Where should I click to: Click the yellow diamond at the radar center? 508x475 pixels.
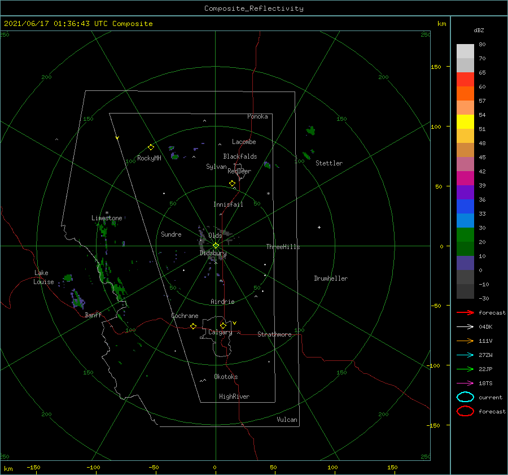pos(216,246)
